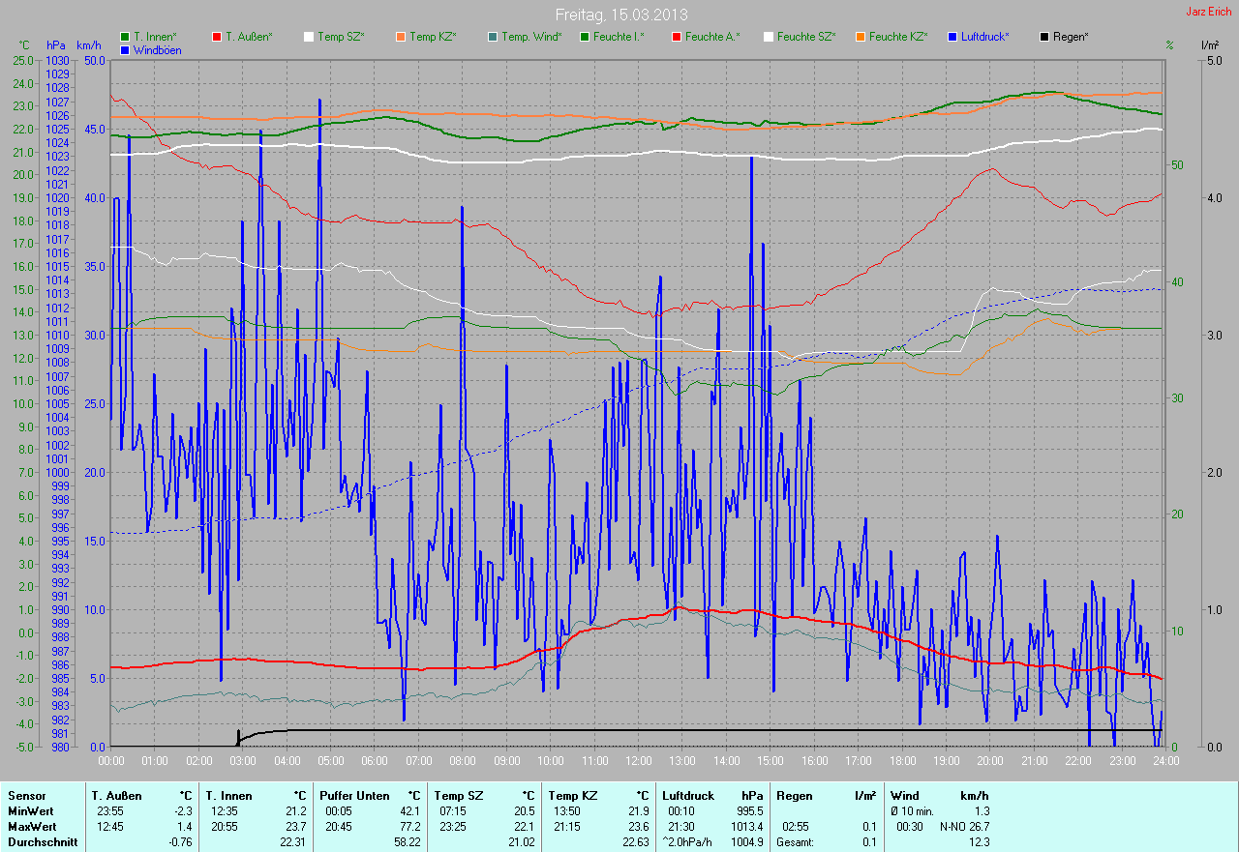Select the Luftdruck column header in table
Viewport: 1239px width, 852px height.
[x=687, y=796]
